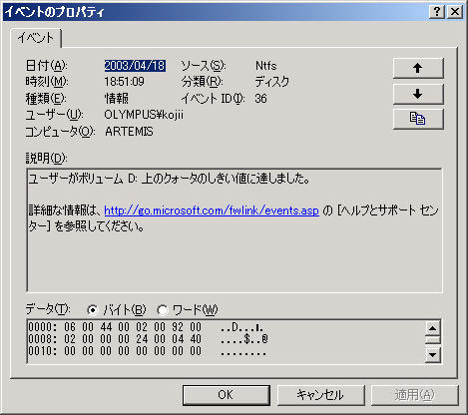Click the data pane scrollbar thumb
This screenshot has height=415, width=468.
click(x=433, y=340)
